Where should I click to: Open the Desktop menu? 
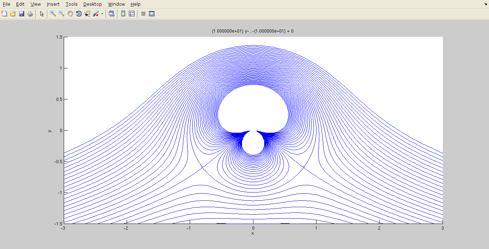tap(92, 4)
